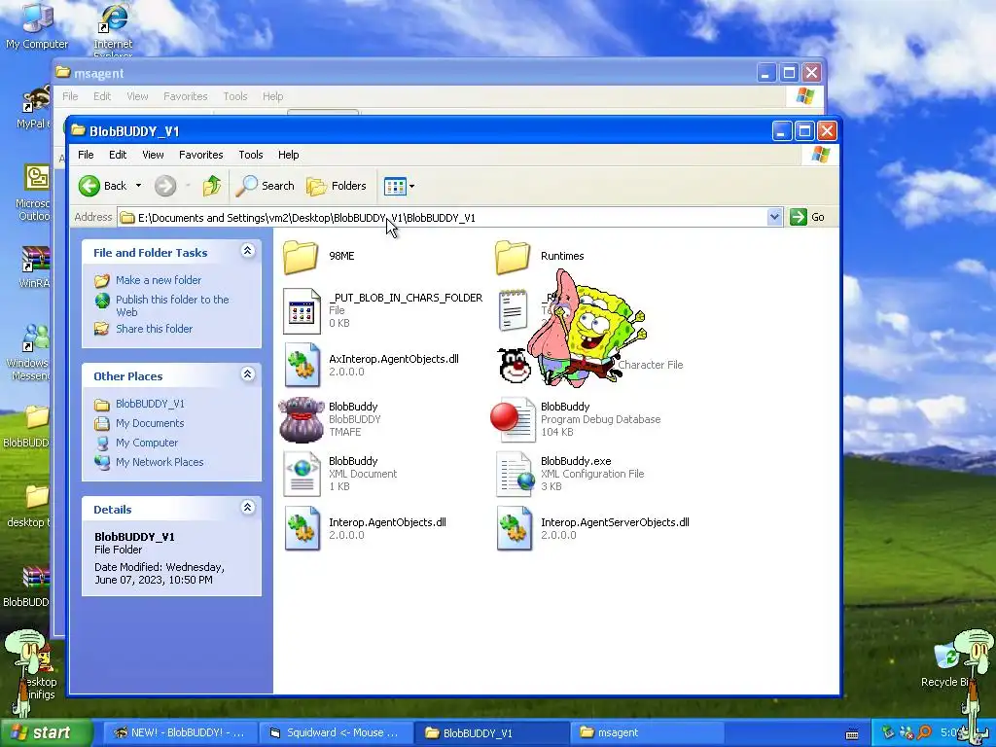Image resolution: width=996 pixels, height=747 pixels.
Task: Go to BlobBUDDY_V1 in Other Places
Action: (150, 404)
